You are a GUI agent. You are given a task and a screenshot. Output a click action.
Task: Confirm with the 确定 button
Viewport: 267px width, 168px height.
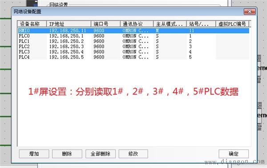pyautogui.click(x=234, y=154)
